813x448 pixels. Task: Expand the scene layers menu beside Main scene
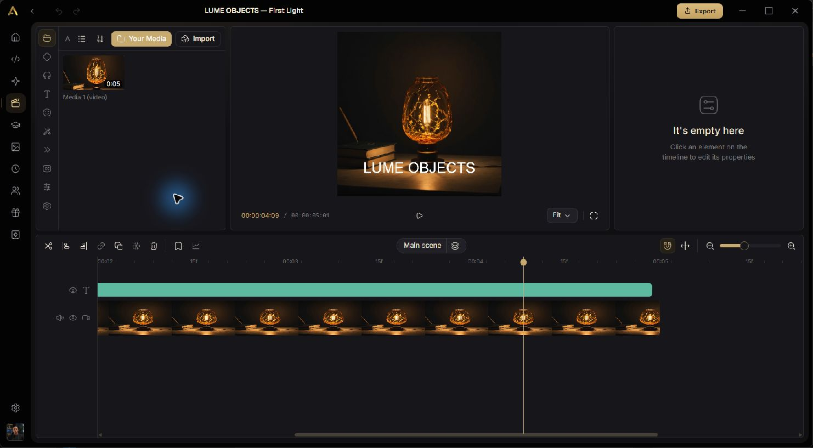(455, 246)
